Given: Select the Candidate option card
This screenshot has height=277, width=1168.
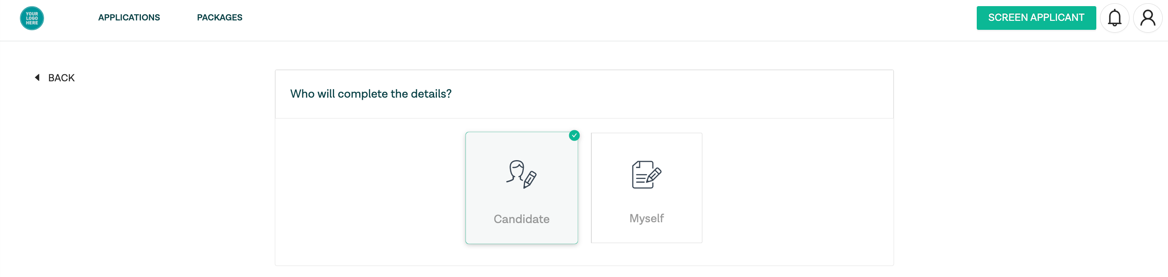Looking at the screenshot, I should 521,188.
